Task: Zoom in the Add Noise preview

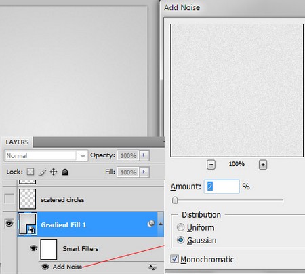Action: coord(263,165)
